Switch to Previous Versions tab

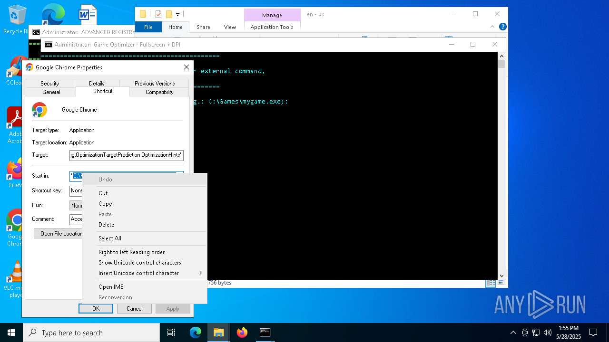pos(155,83)
